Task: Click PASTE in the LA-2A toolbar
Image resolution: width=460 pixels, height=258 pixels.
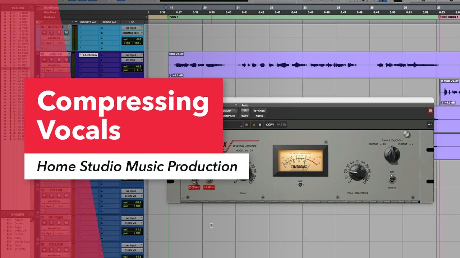Action: click(x=281, y=125)
